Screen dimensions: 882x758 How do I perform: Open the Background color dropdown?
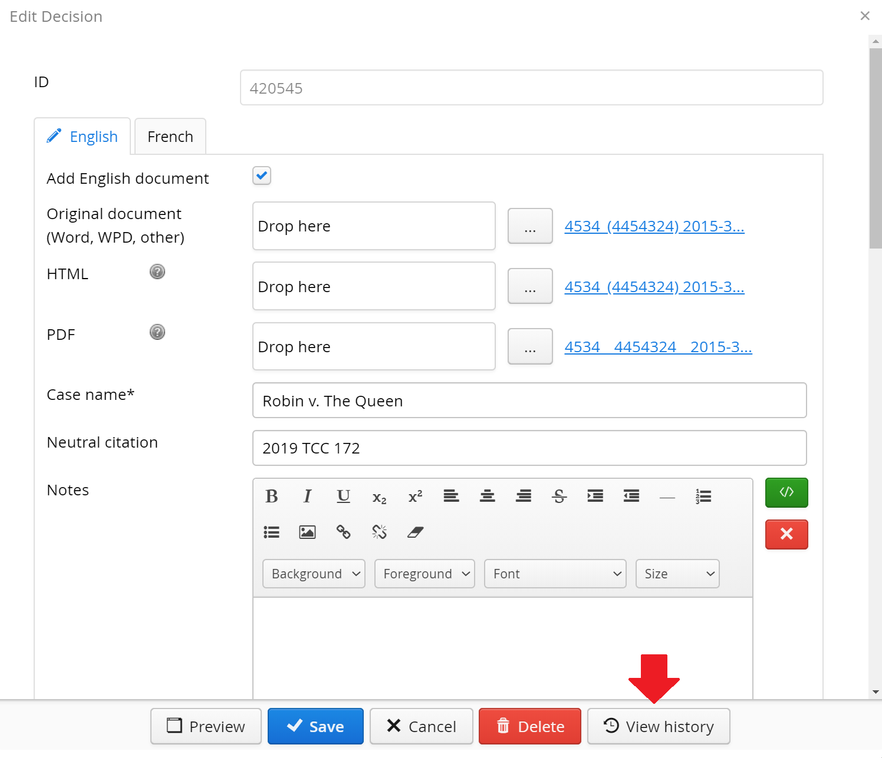[314, 574]
